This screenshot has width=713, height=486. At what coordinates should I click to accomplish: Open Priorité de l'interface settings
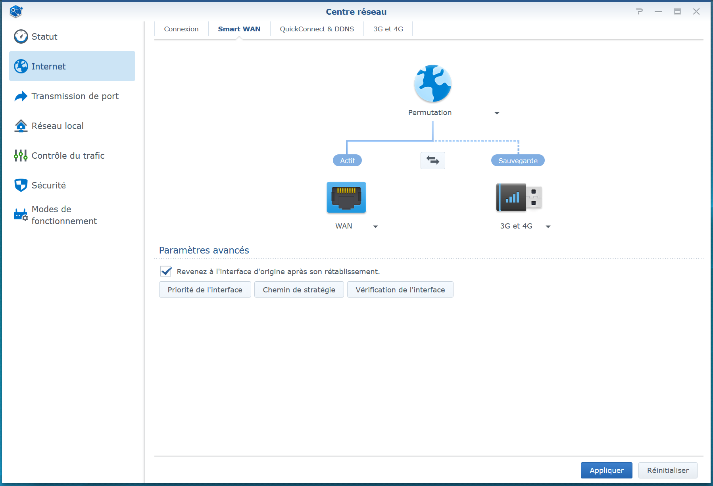(205, 290)
